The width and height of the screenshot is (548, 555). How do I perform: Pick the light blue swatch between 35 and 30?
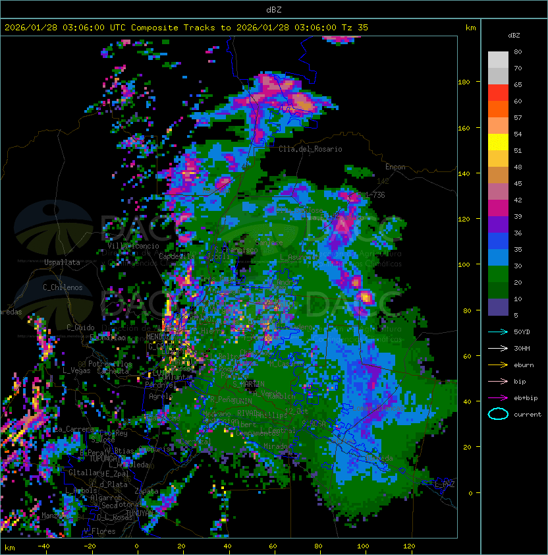tap(498, 258)
